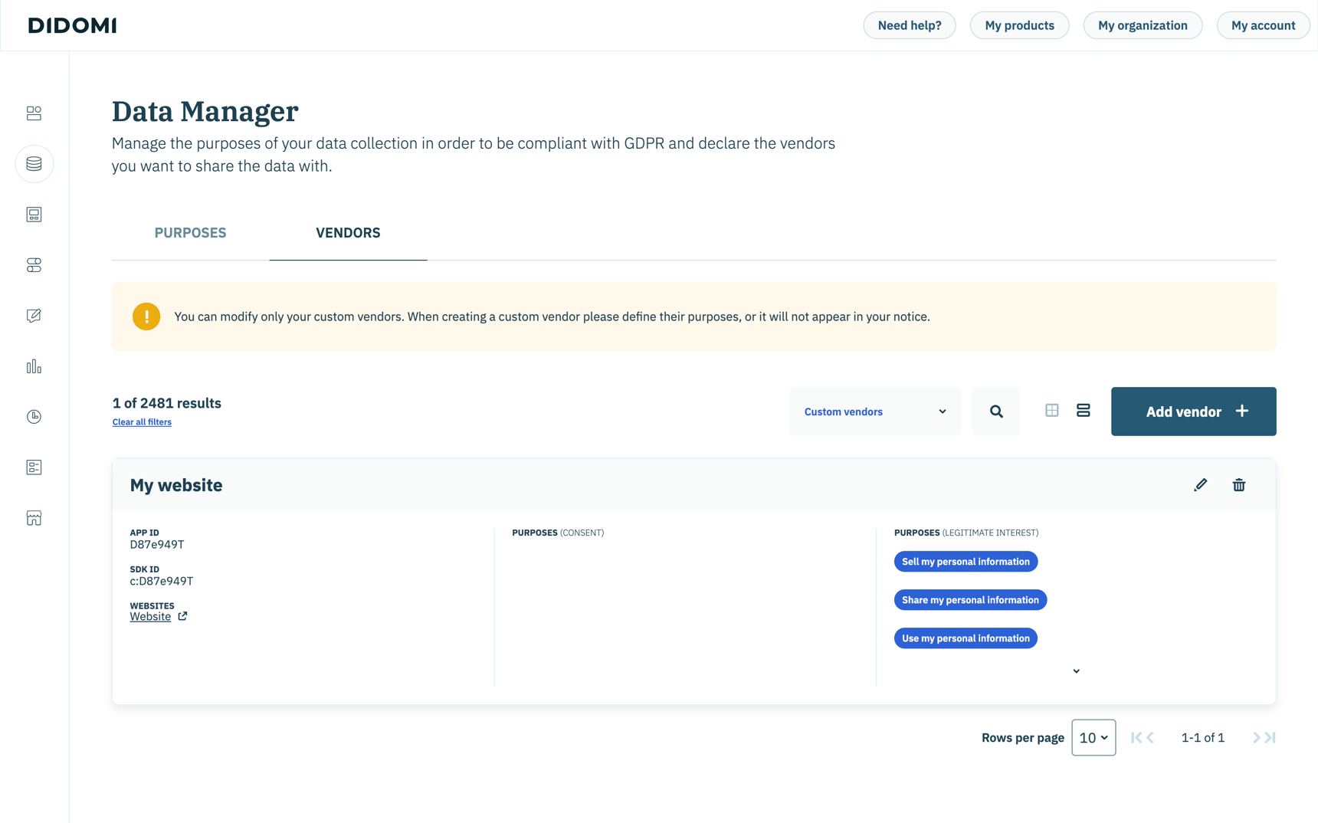The image size is (1318, 823).
Task: Open the My organization menu
Action: pos(1143,25)
